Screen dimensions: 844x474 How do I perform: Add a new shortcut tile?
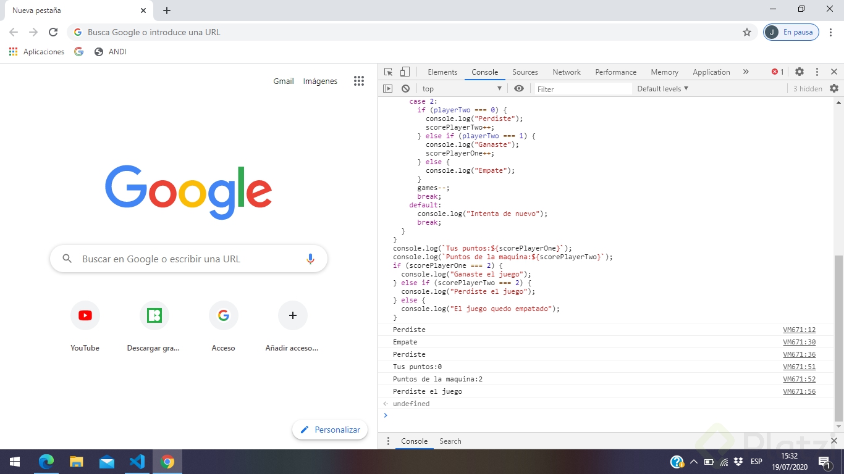click(292, 326)
